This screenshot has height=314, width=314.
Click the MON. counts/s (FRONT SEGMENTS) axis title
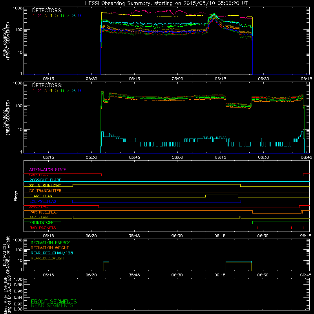point(6,41)
